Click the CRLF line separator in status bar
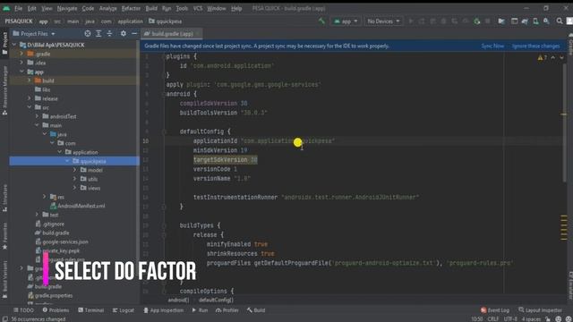The width and height of the screenshot is (573, 322). (x=492, y=319)
